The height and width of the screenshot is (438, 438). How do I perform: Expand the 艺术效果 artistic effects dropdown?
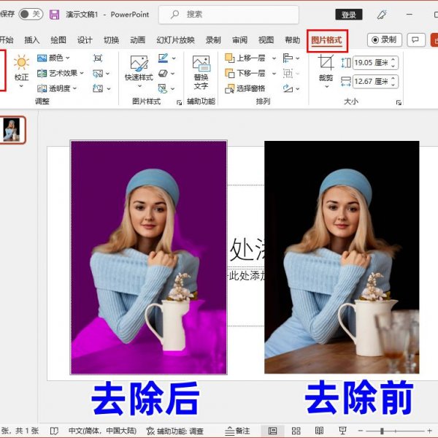pos(66,73)
